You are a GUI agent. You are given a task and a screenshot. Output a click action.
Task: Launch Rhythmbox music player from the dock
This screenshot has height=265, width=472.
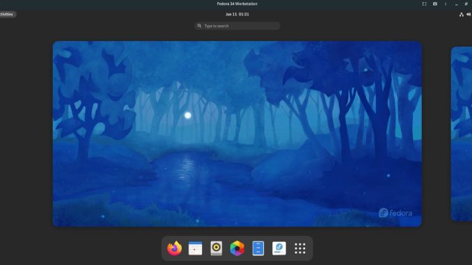pyautogui.click(x=216, y=248)
